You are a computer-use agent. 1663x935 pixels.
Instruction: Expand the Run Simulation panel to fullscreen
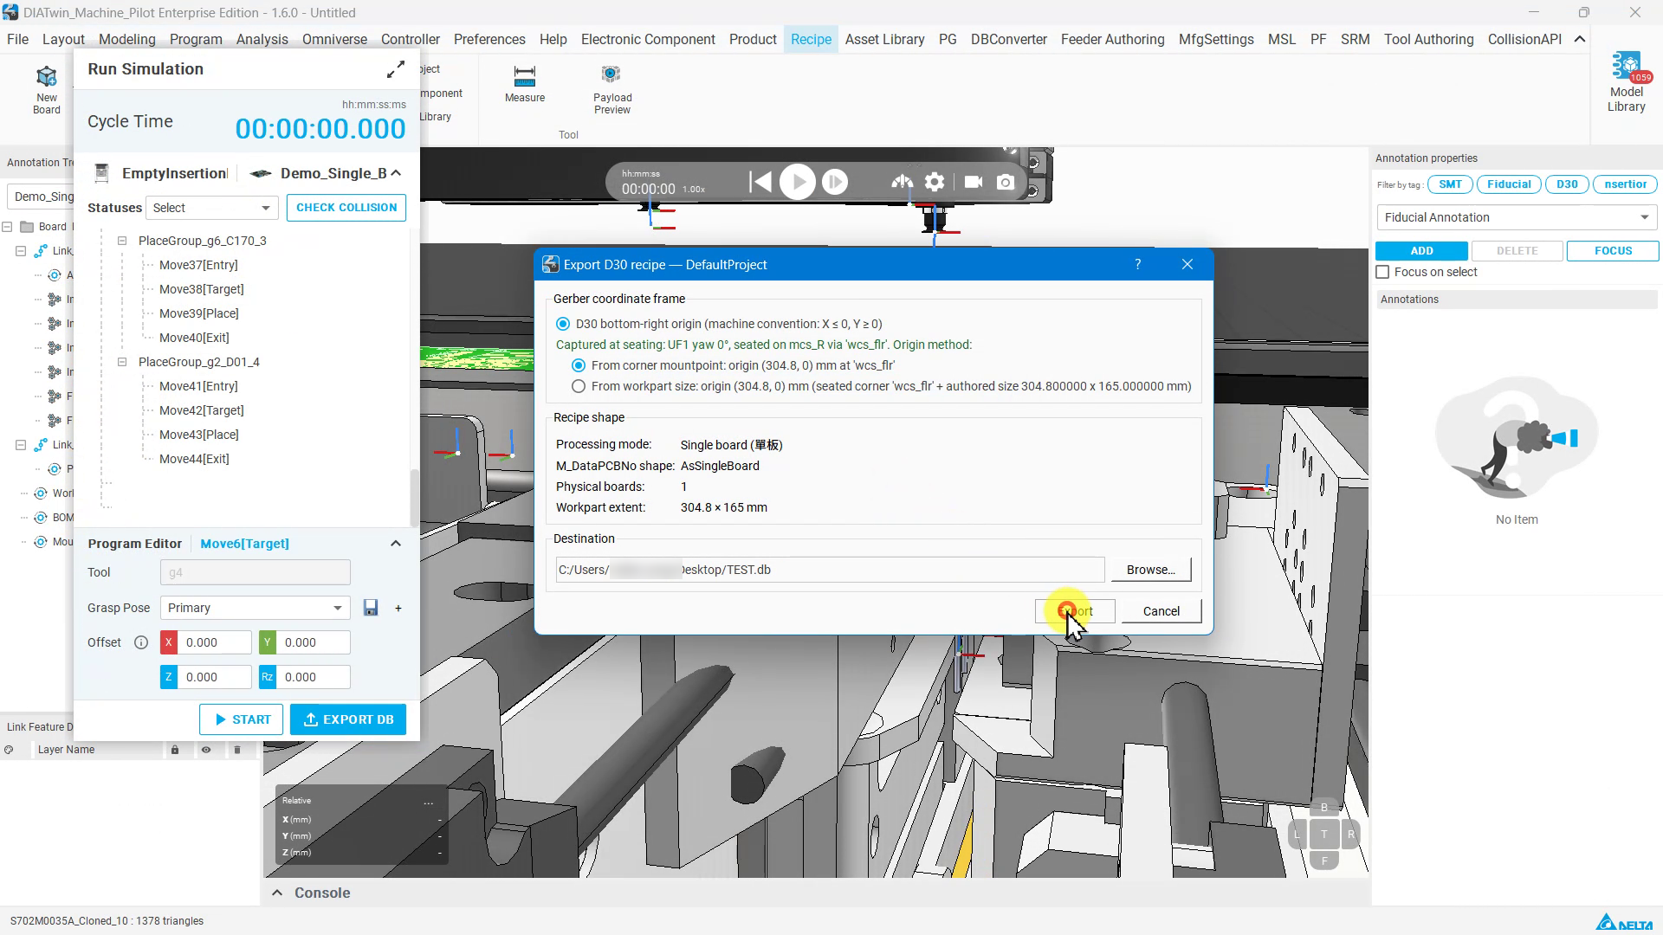pyautogui.click(x=396, y=69)
